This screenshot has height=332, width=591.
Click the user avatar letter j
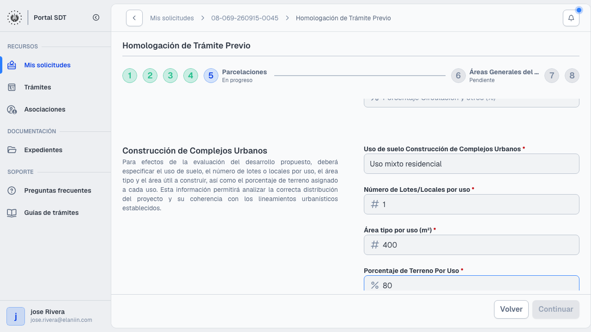click(16, 316)
